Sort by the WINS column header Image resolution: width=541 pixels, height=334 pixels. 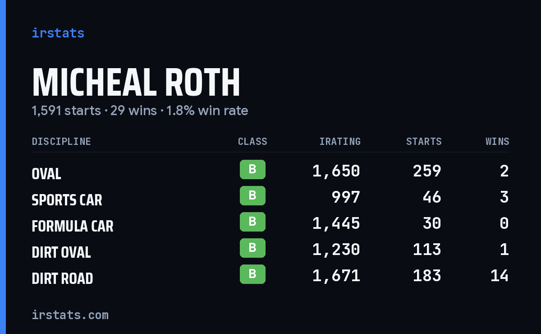pos(497,142)
